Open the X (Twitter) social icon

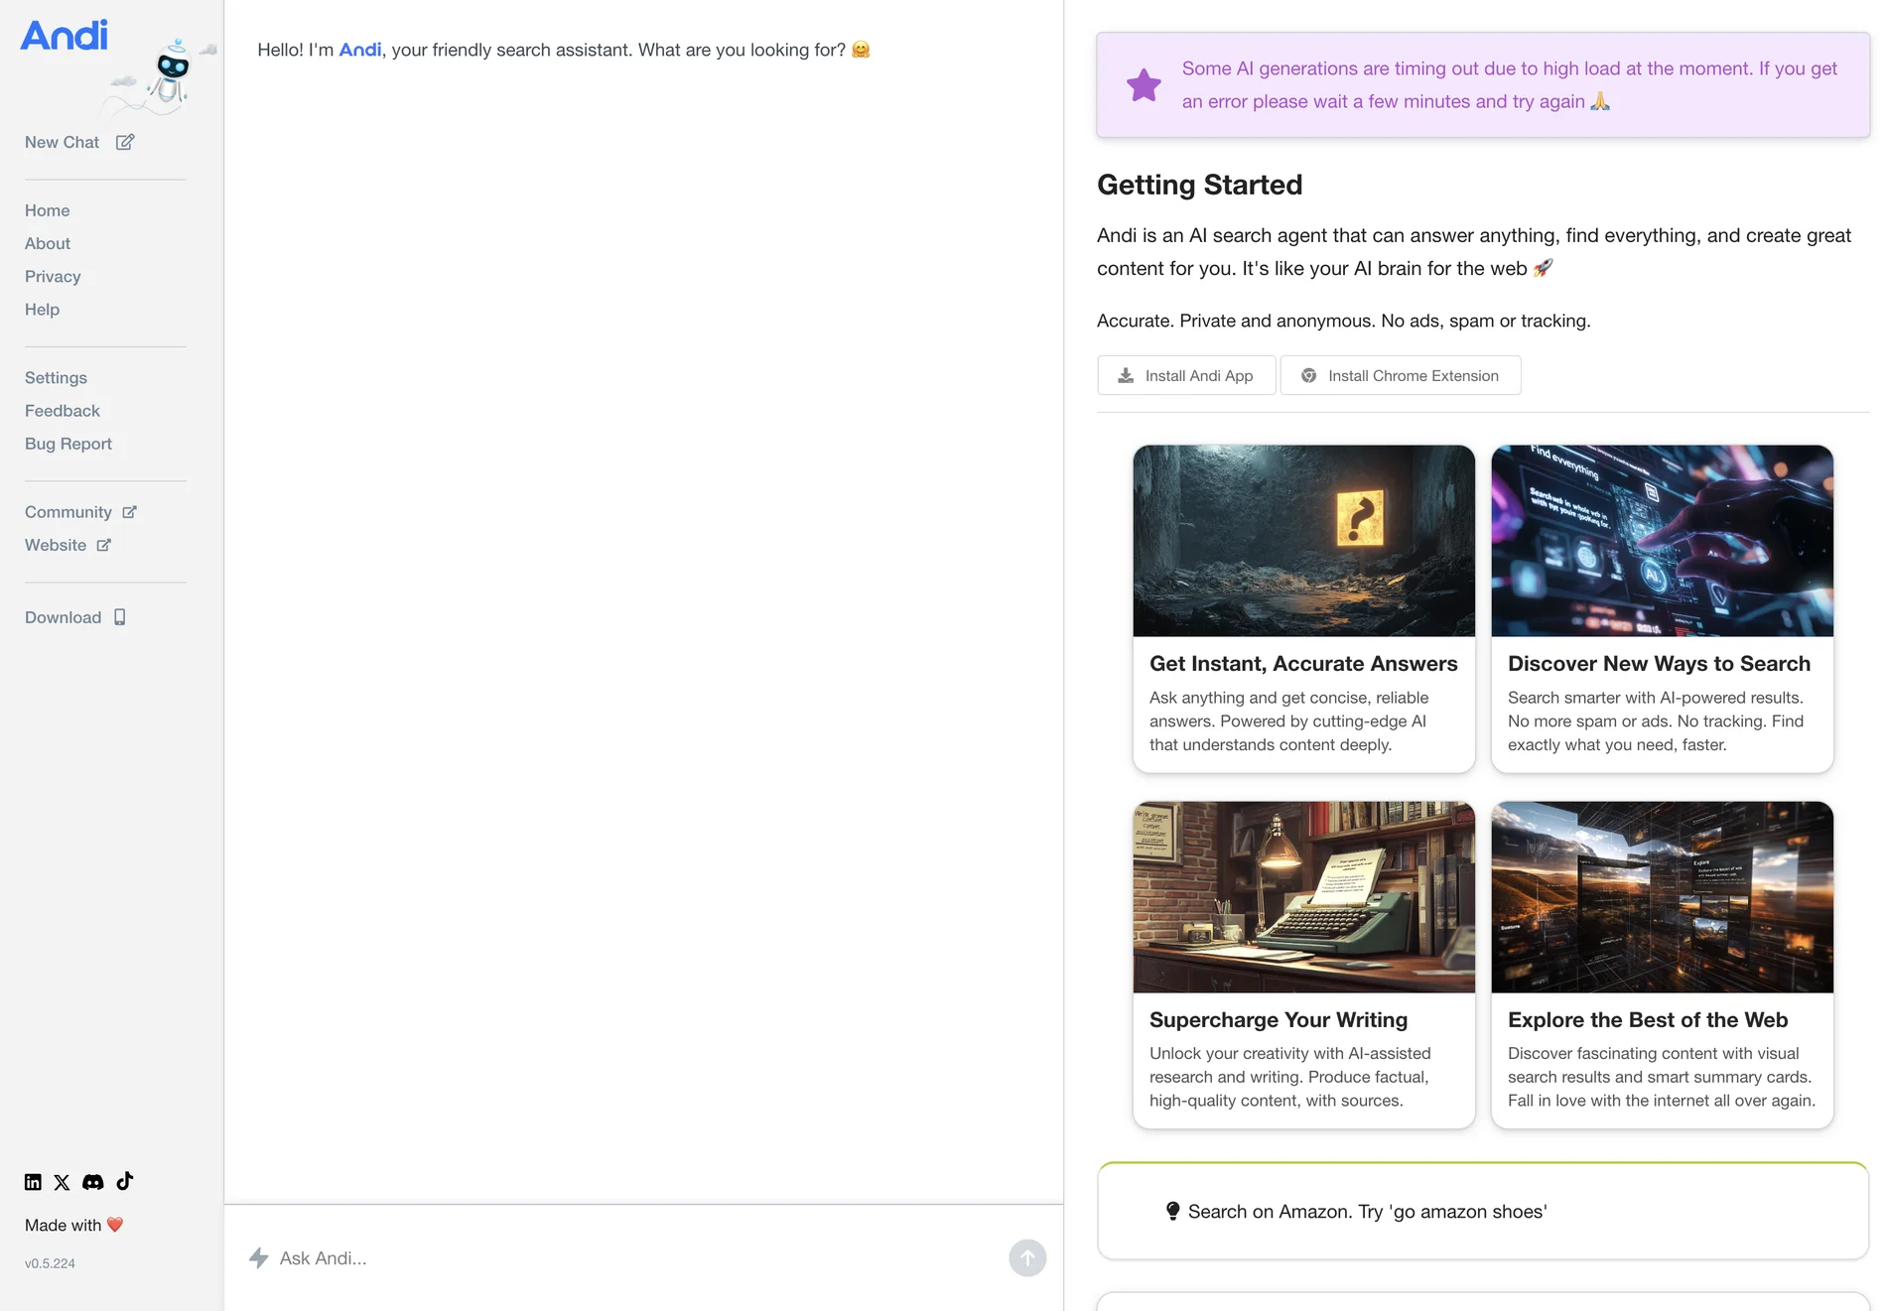(62, 1181)
